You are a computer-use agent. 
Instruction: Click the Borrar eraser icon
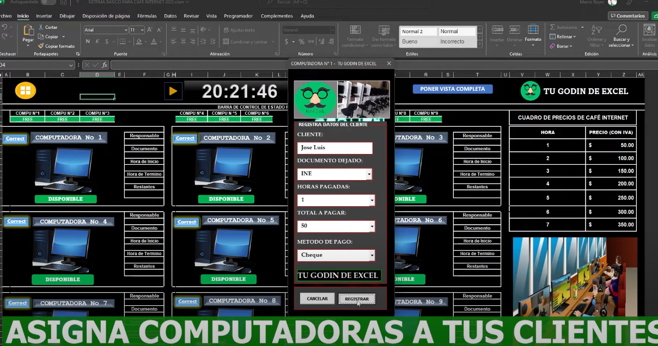[x=553, y=46]
